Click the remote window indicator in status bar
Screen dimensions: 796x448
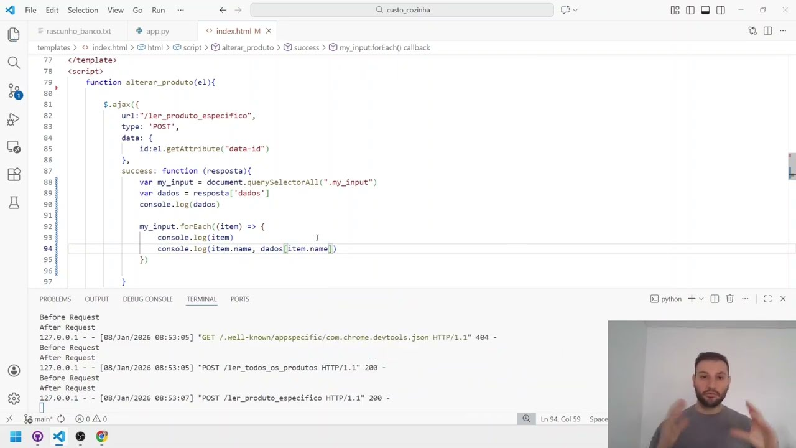(9, 419)
